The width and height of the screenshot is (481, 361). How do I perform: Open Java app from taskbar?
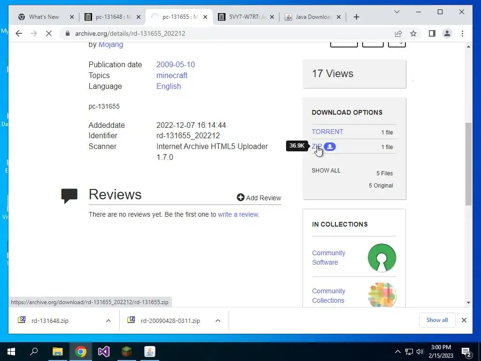click(x=150, y=352)
